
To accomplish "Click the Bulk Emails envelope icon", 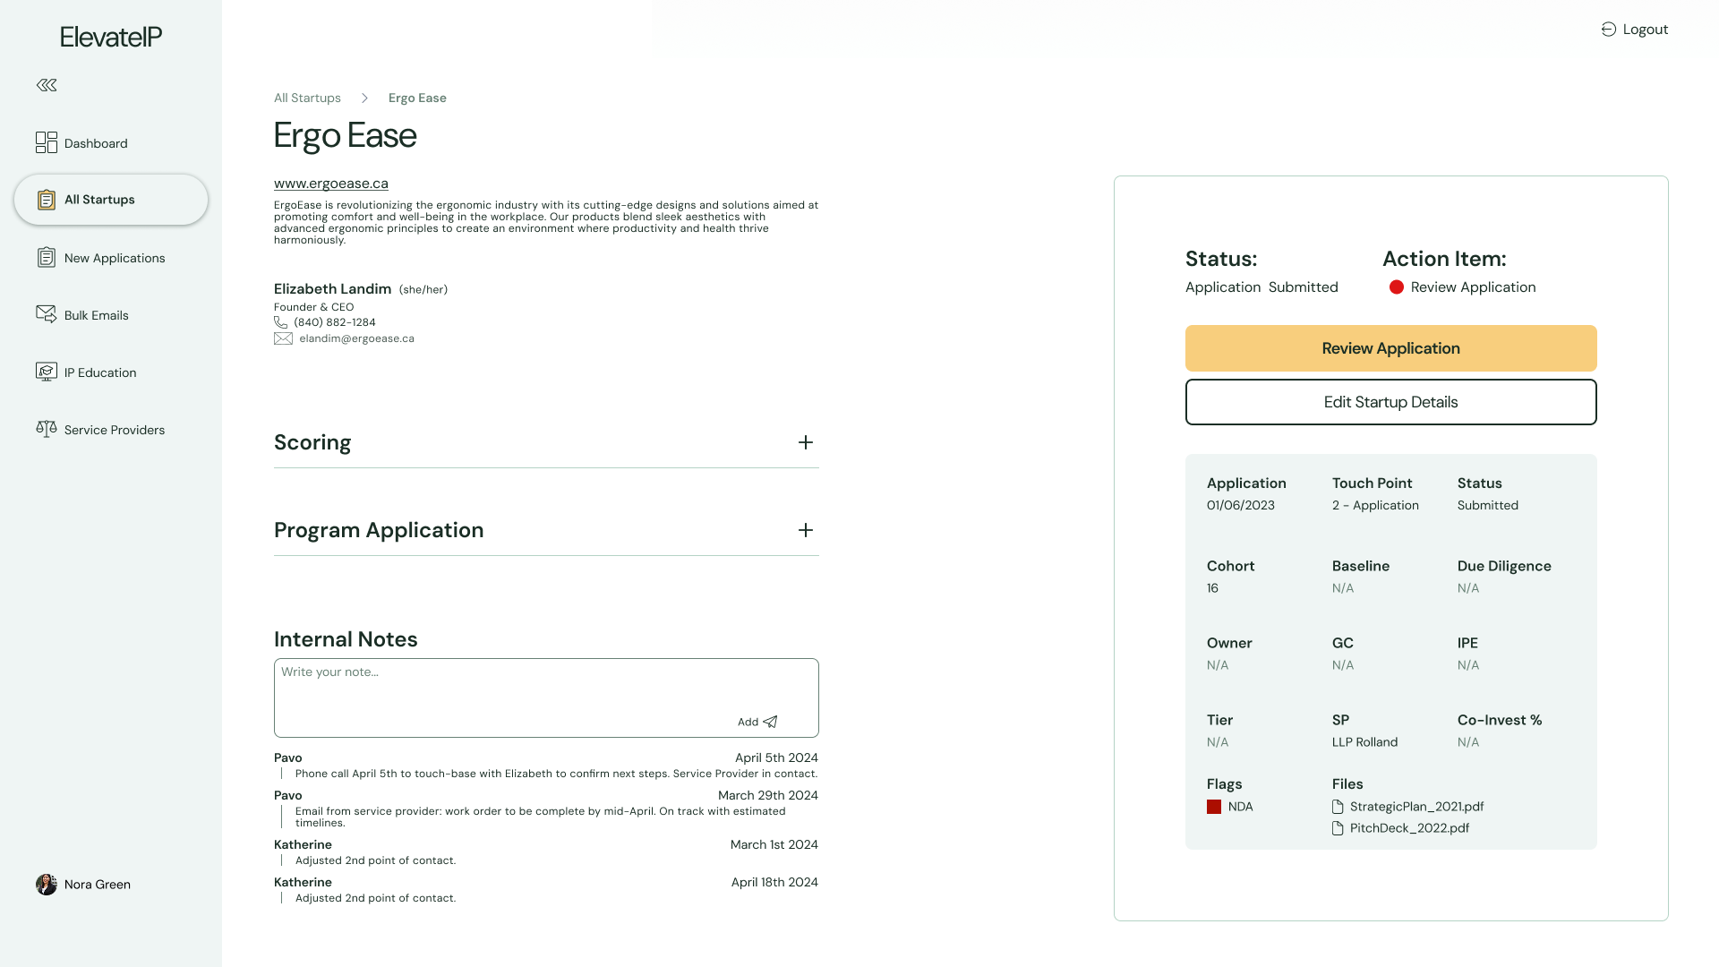I will (47, 314).
